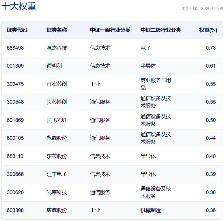Viewport: 224px width, 221px height.
Task: Click security code 688110 for 东芯股份
Action: click(x=15, y=156)
